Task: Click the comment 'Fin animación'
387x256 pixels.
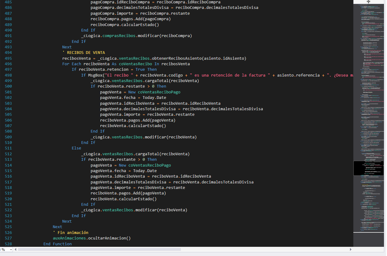Action: (73, 233)
